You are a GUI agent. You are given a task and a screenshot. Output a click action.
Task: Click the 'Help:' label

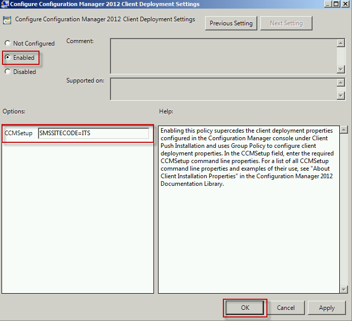[x=166, y=111]
